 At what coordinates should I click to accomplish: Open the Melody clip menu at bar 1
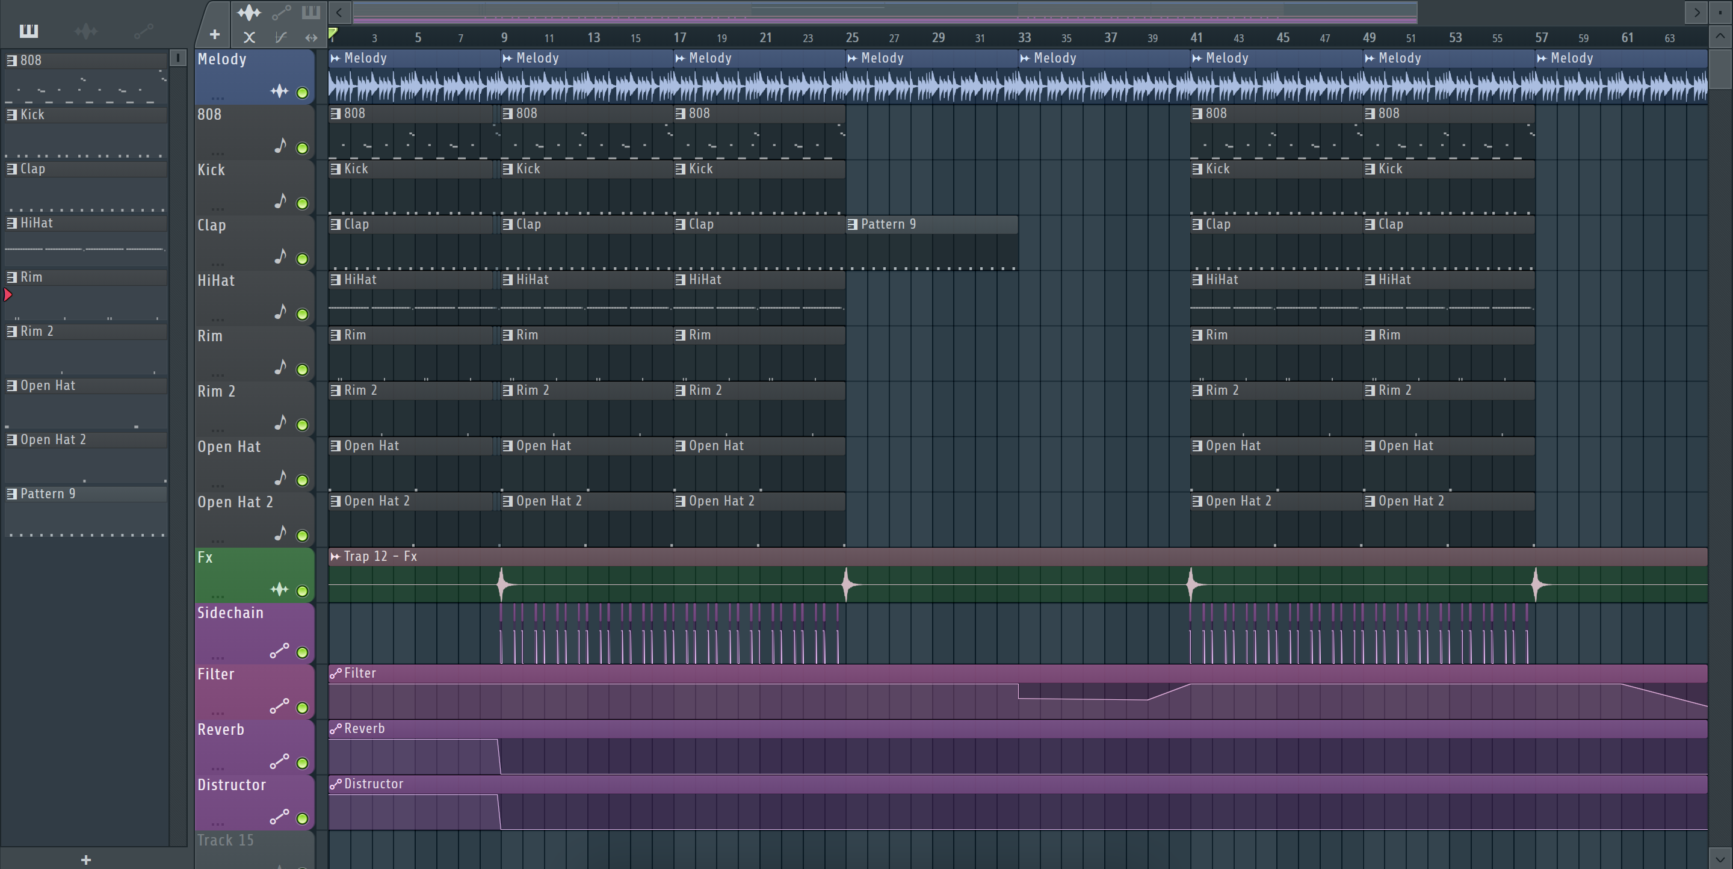(x=335, y=58)
